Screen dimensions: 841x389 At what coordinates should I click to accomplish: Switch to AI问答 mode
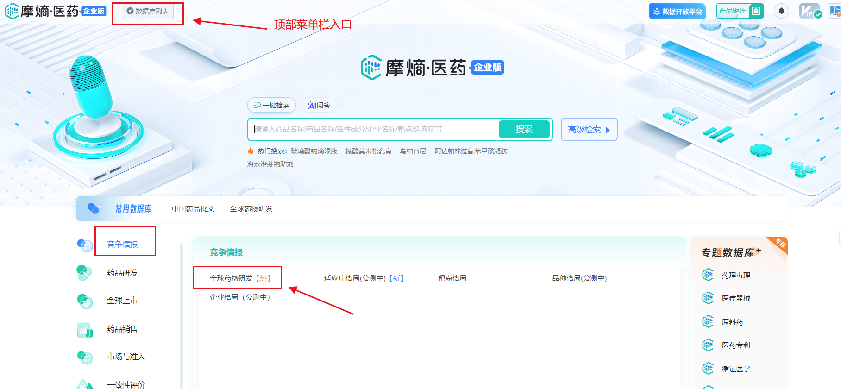click(319, 105)
